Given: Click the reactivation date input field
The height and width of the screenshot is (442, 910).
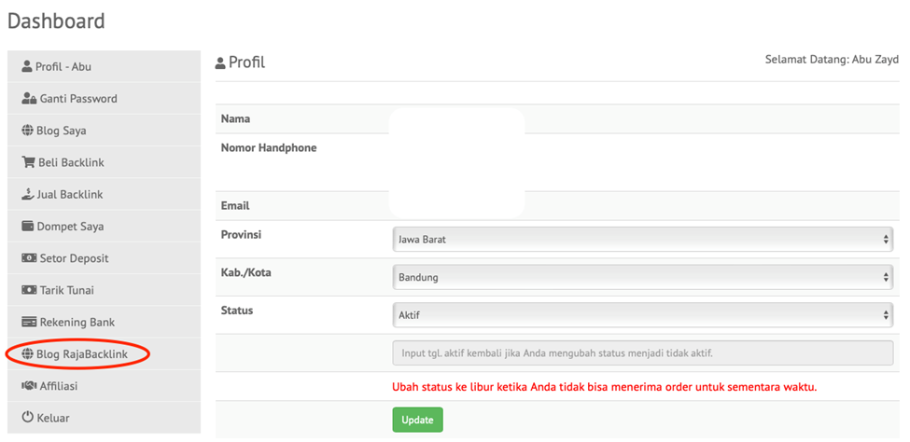Looking at the screenshot, I should click(x=643, y=353).
